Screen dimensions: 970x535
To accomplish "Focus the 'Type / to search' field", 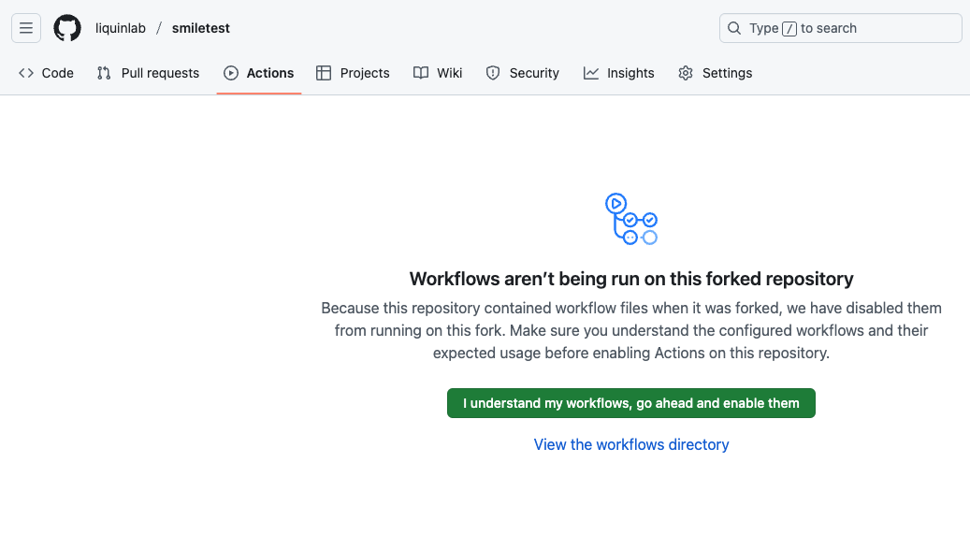I will coord(841,28).
